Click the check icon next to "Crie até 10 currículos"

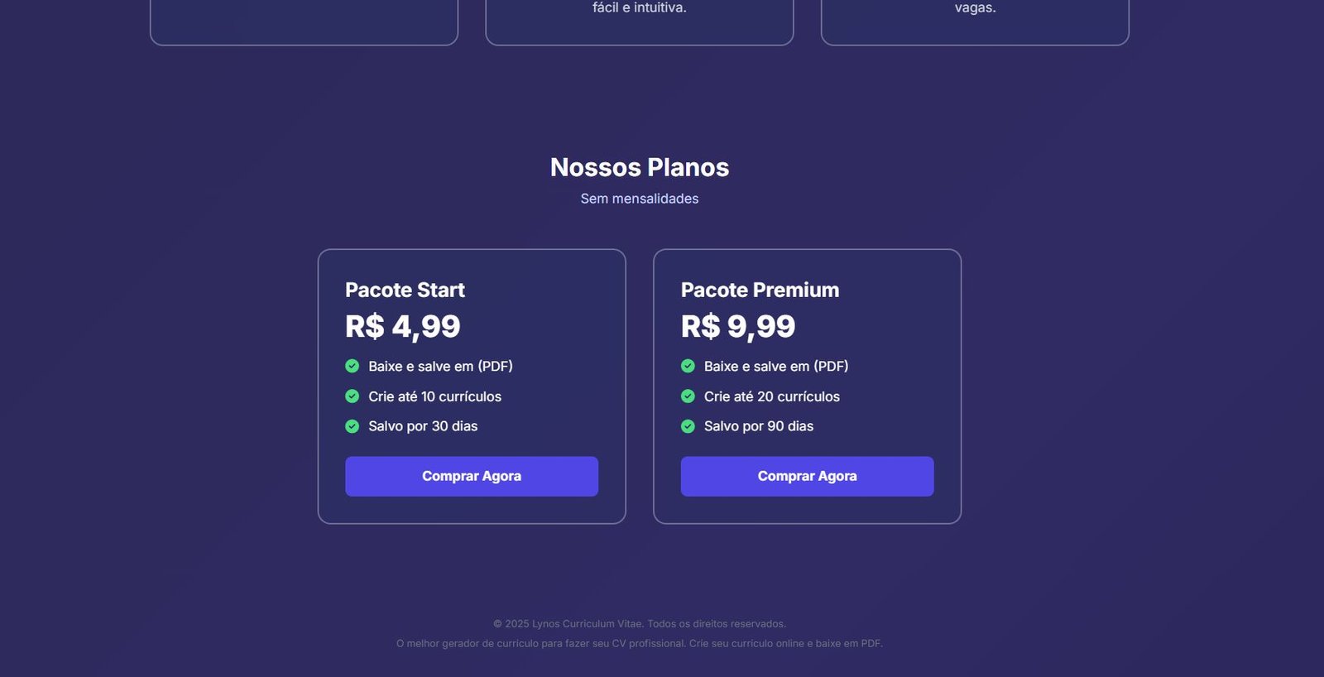point(352,396)
